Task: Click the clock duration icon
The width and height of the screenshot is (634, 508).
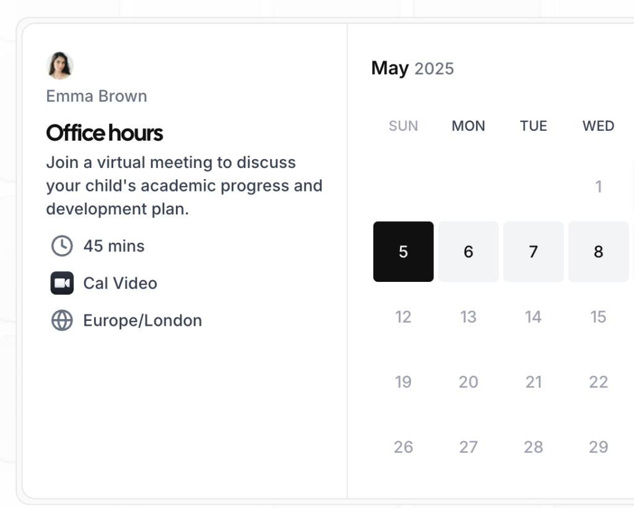Action: coord(62,246)
